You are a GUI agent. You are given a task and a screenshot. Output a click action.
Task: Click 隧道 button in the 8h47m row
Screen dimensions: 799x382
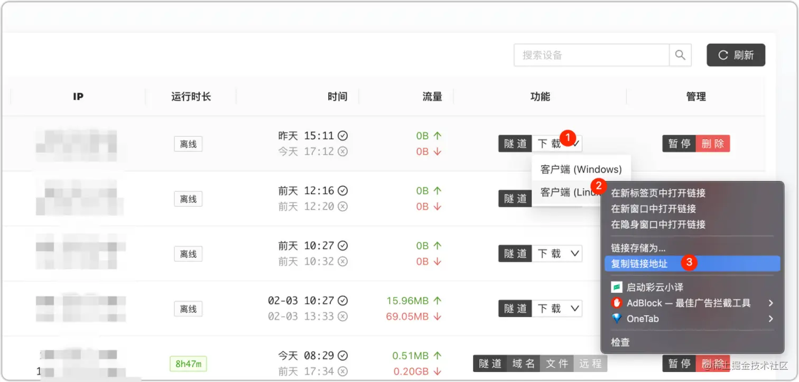point(490,364)
